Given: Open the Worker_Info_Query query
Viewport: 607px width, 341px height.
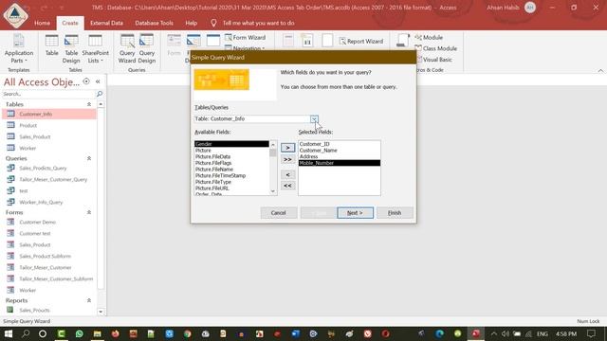Looking at the screenshot, I should coord(49,202).
